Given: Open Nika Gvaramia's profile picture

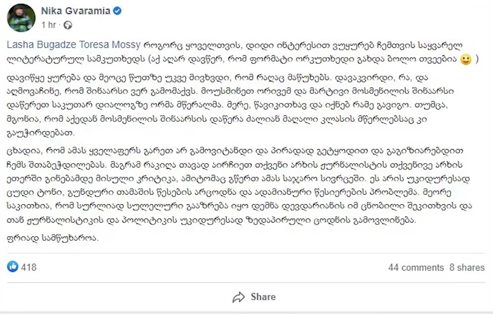Looking at the screenshot, I should (22, 18).
